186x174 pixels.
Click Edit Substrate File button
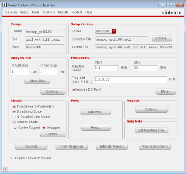[x=152, y=130]
